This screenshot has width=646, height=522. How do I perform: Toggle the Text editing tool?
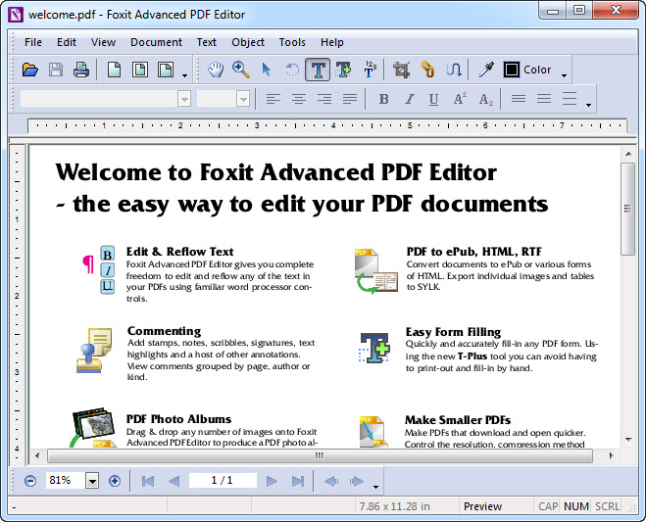click(x=318, y=70)
